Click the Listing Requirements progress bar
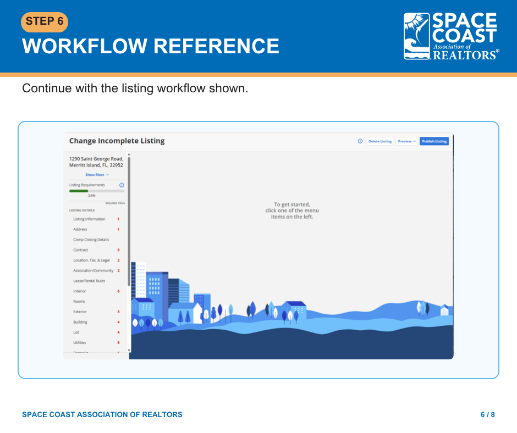The image size is (517, 433). (97, 191)
